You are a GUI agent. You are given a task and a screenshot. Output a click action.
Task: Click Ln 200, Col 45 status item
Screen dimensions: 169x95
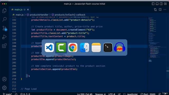tap(85, 94)
